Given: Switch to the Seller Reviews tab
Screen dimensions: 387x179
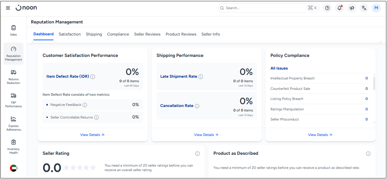Looking at the screenshot, I should 147,34.
